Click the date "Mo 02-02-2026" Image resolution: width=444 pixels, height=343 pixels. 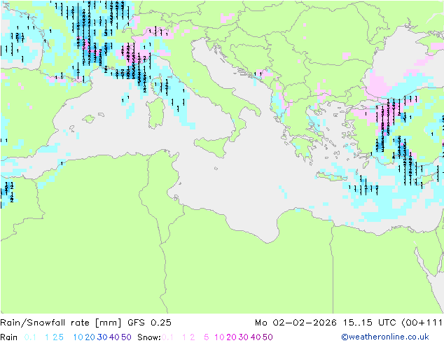296,323
